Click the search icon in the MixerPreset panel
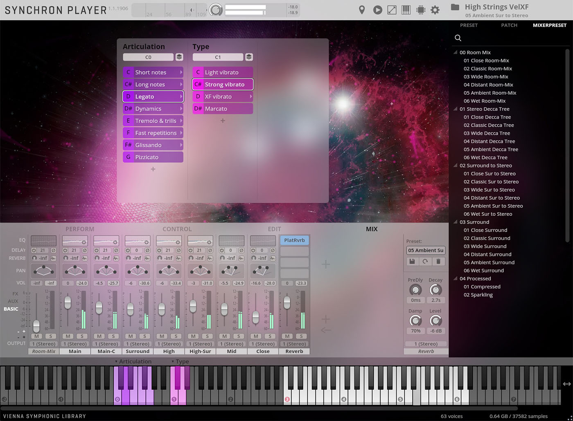This screenshot has width=573, height=421. pyautogui.click(x=458, y=38)
